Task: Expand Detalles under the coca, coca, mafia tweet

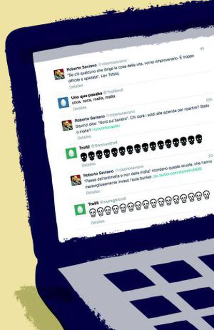Action: pos(80,108)
